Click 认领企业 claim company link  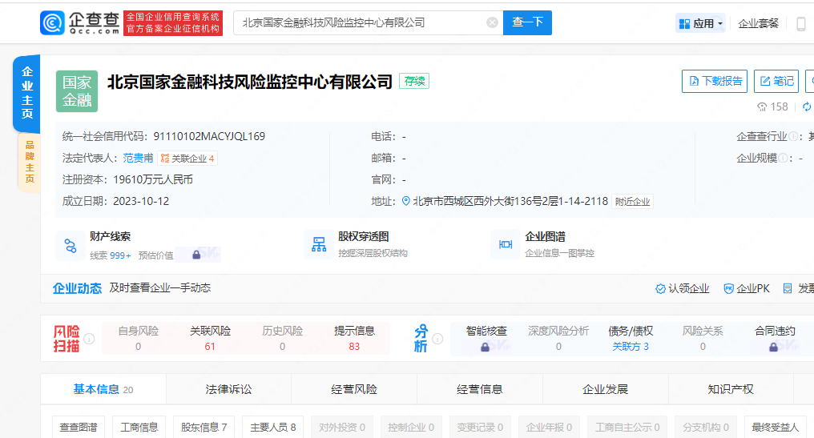click(683, 288)
